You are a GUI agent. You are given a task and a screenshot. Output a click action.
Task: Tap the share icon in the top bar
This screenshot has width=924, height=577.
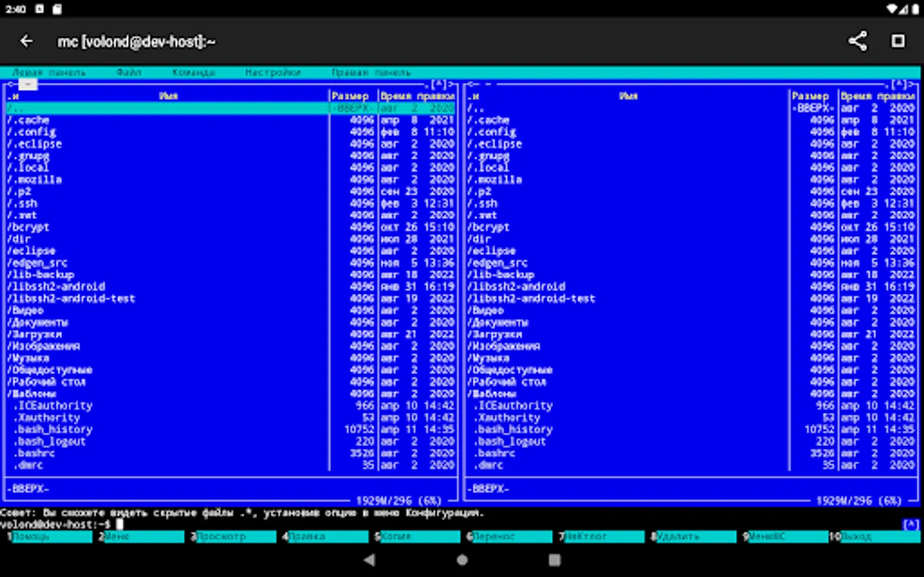click(x=857, y=42)
